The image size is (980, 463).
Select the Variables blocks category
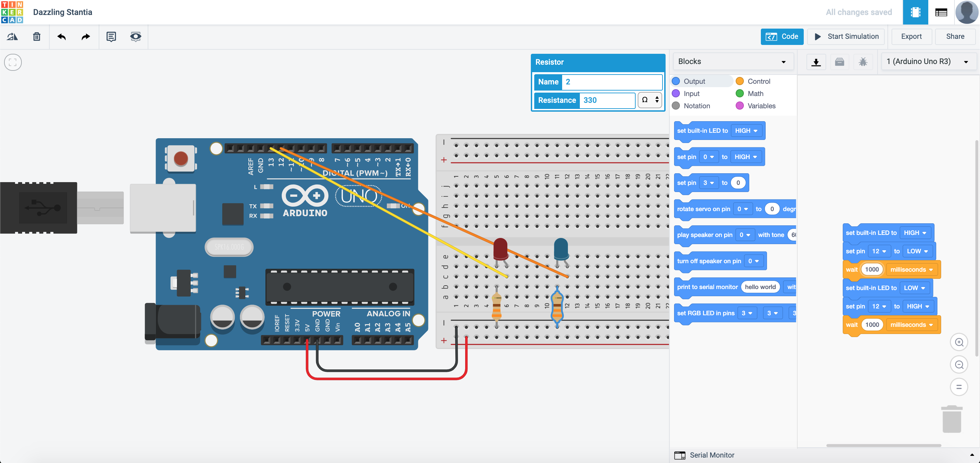tap(761, 106)
